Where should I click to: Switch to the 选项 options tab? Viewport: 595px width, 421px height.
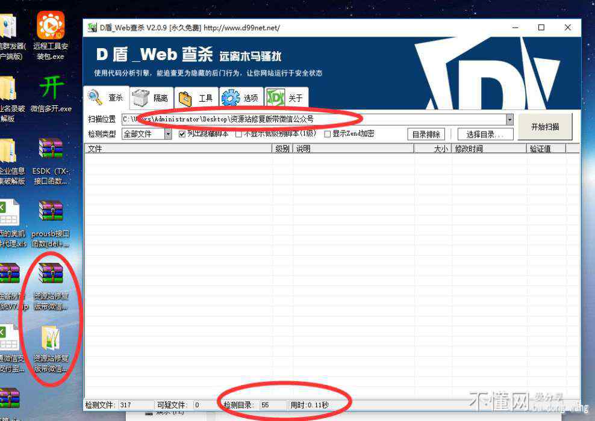[241, 98]
